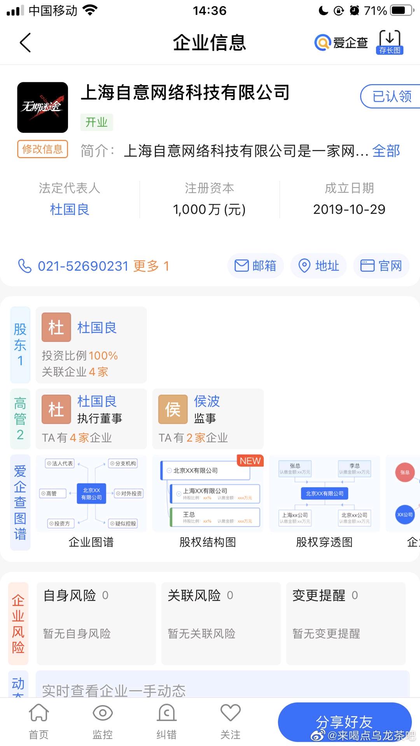The height and width of the screenshot is (746, 420).
Task: View 侯波's TA 有 2 家企业
Action: 193,438
